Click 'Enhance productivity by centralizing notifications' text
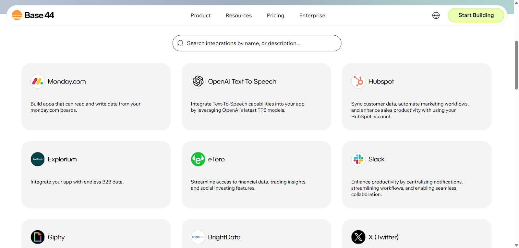The image size is (519, 248). [x=407, y=188]
